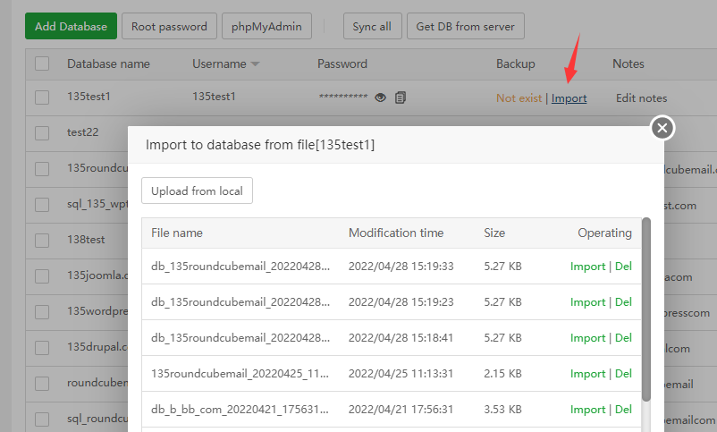Import the file modified 2022/04/28 15:19:33

click(x=587, y=267)
